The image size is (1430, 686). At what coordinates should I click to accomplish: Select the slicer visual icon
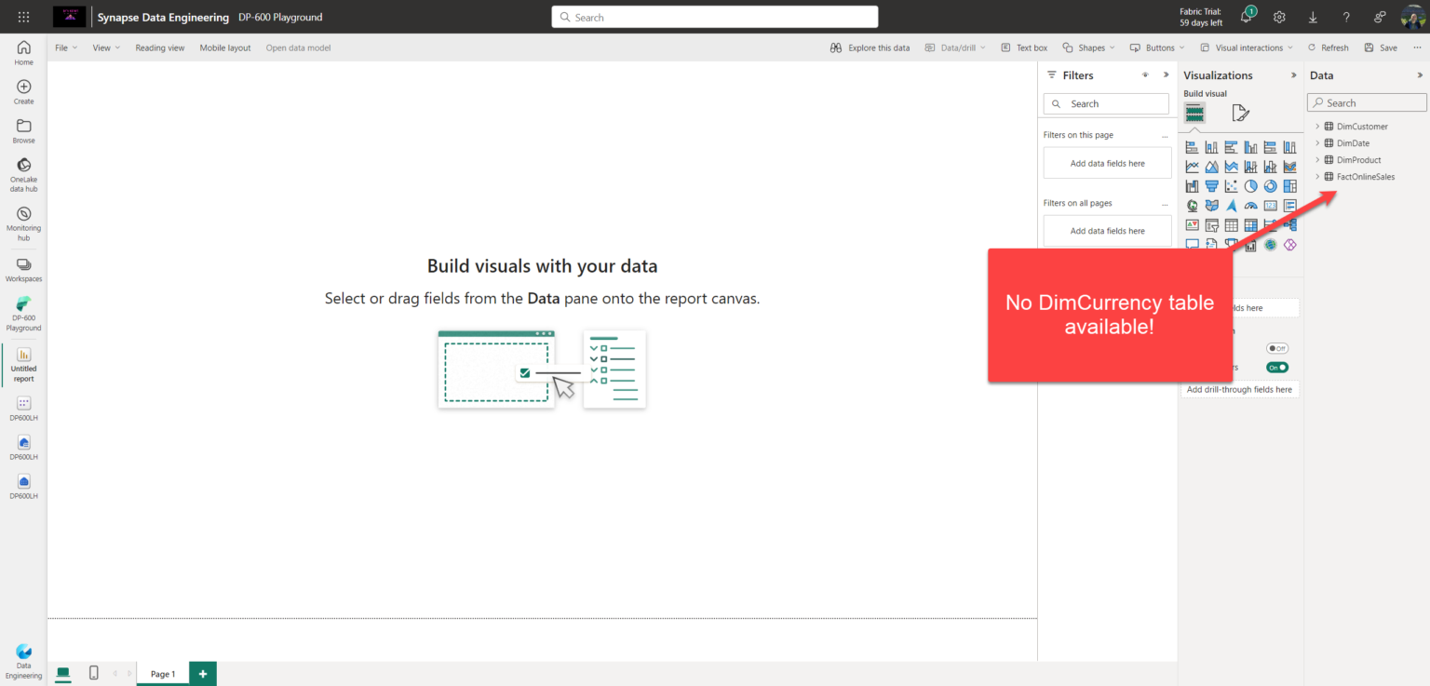pos(1212,224)
